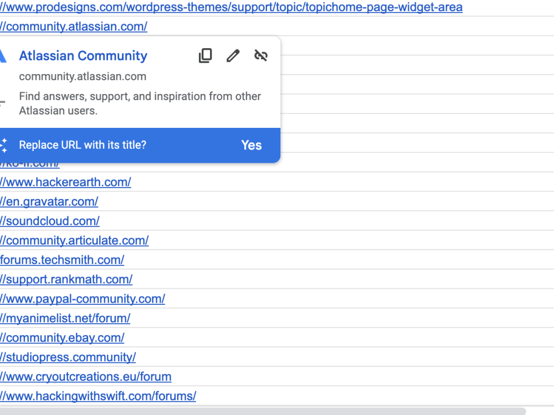Confirm Yes to replace URL with title
The height and width of the screenshot is (415, 554).
pos(251,145)
